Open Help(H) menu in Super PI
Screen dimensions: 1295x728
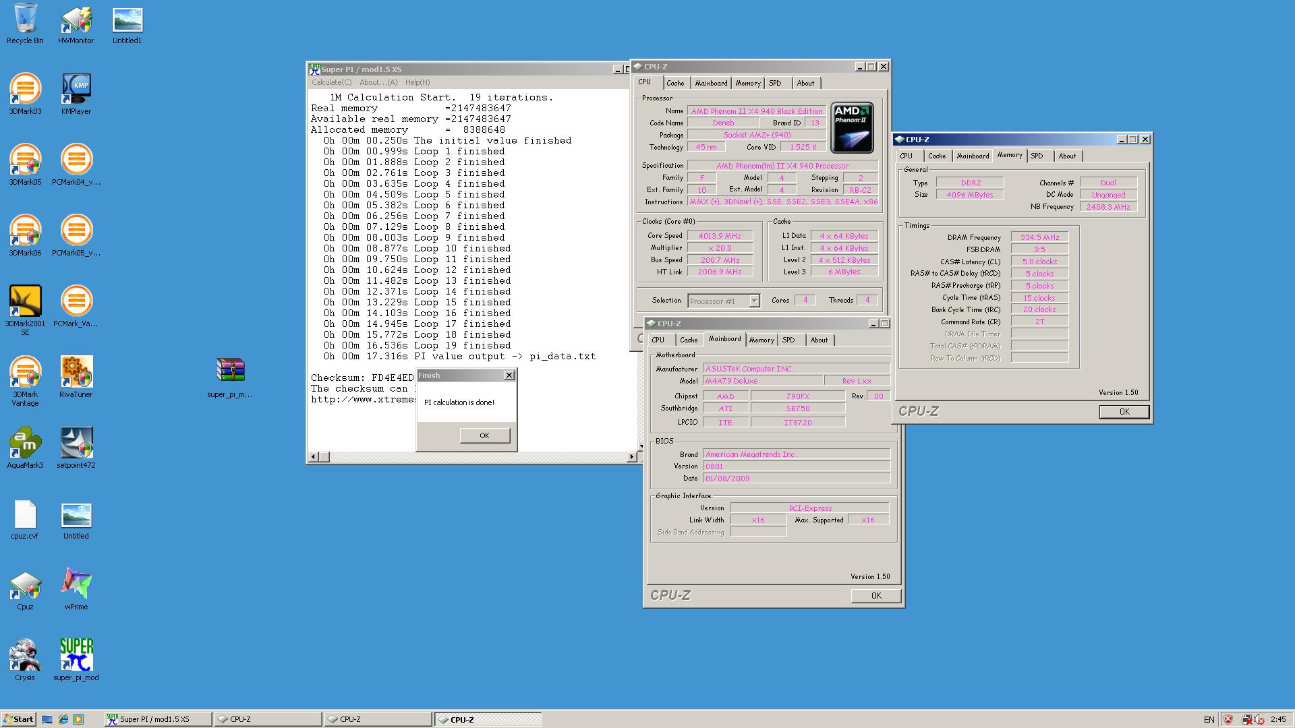click(x=418, y=82)
